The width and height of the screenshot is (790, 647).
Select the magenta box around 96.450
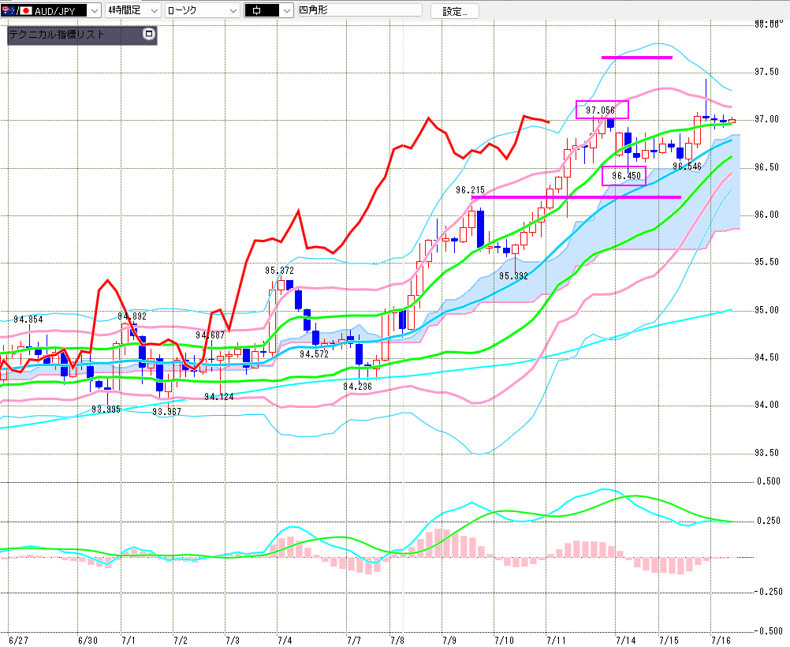pos(624,175)
